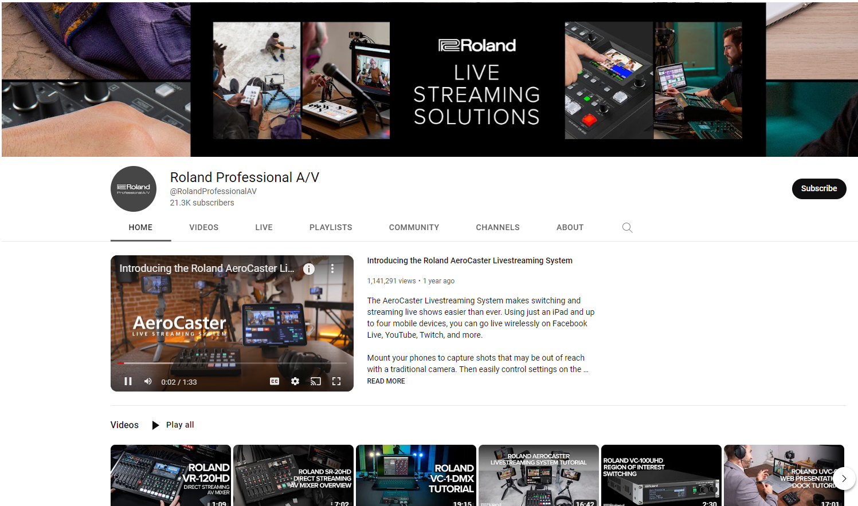Show video info card icon
This screenshot has width=858, height=506.
(x=309, y=268)
